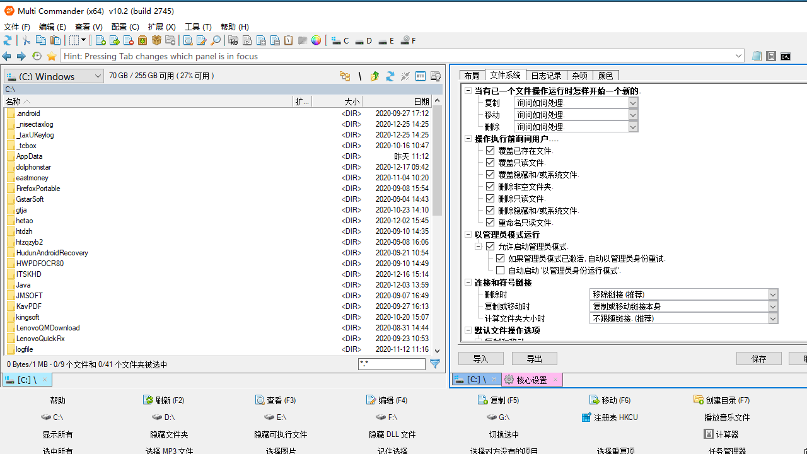
Task: Select the Cut tool in the toolbar
Action: tap(26, 40)
